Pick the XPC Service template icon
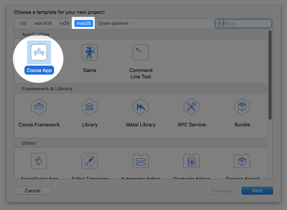Image resolution: width=287 pixels, height=210 pixels. pos(191,107)
